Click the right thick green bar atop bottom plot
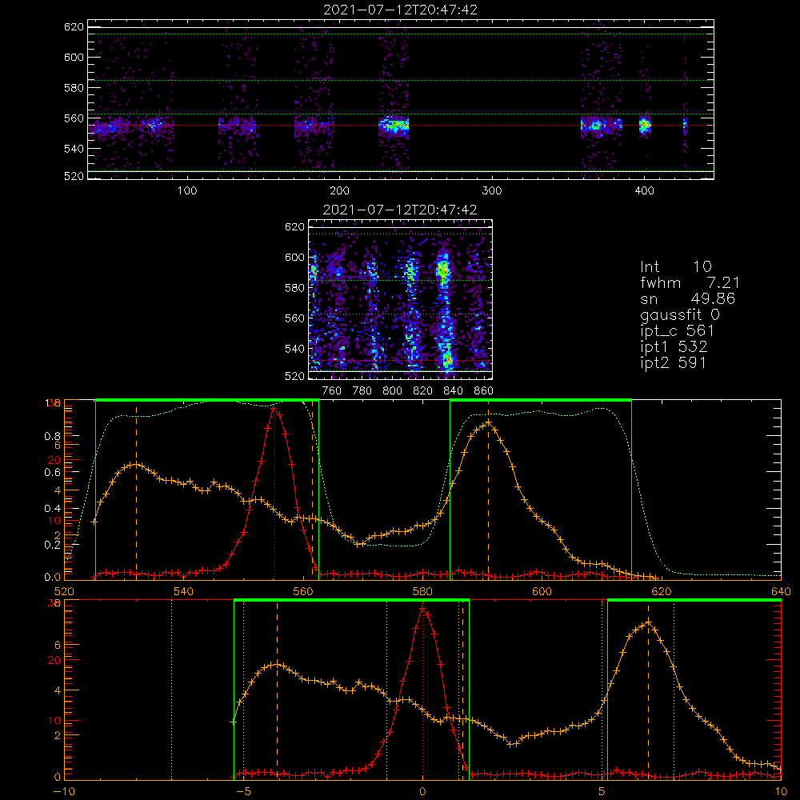Viewport: 800px width, 800px height. pyautogui.click(x=694, y=600)
